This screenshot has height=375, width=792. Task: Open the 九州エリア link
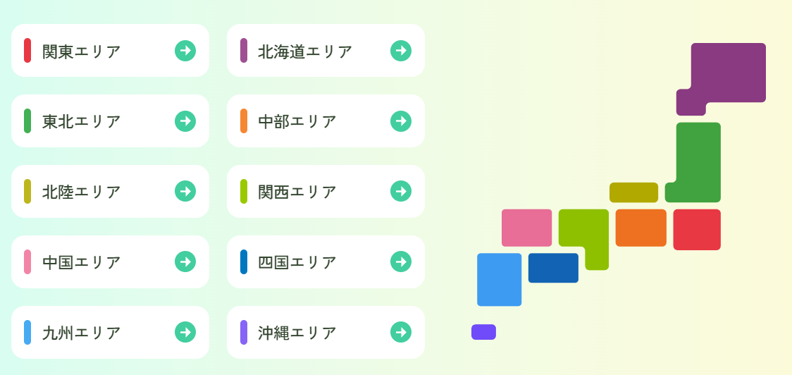(x=110, y=332)
